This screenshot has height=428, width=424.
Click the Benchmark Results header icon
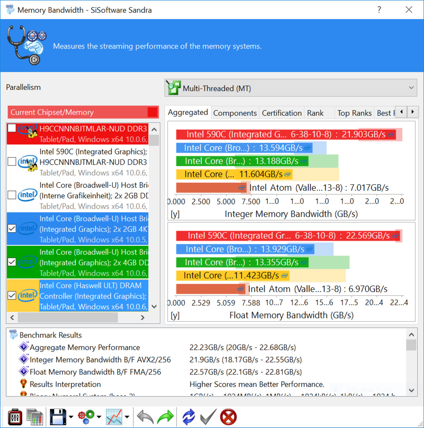[14, 335]
